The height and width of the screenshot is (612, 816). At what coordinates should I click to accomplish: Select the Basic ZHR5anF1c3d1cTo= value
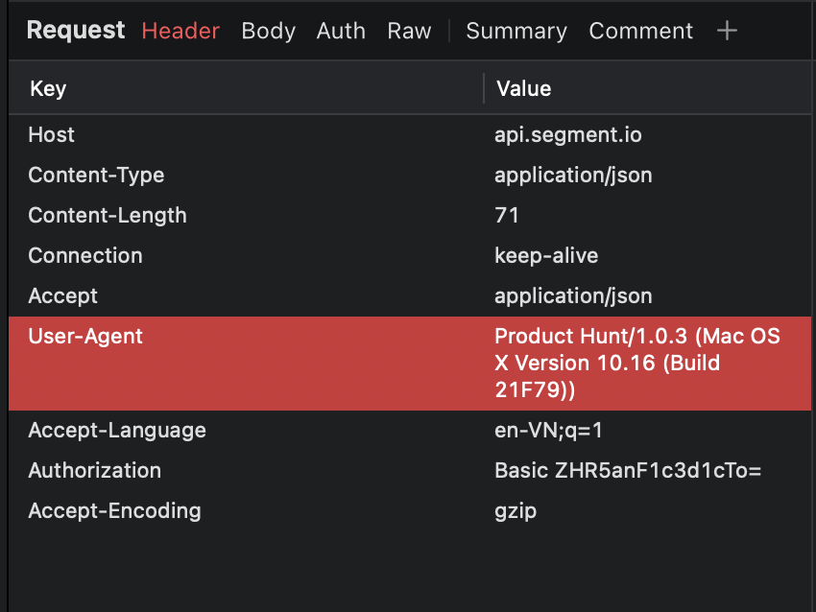(628, 471)
